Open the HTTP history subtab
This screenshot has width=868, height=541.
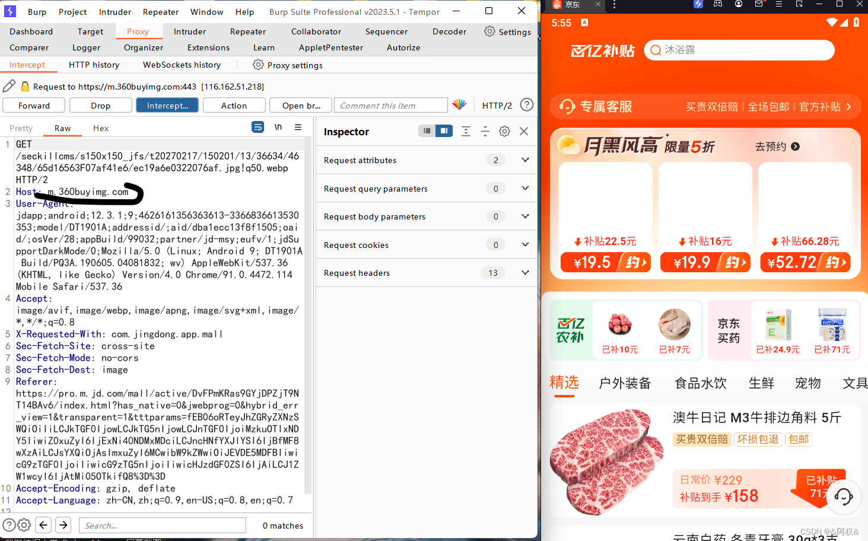94,65
